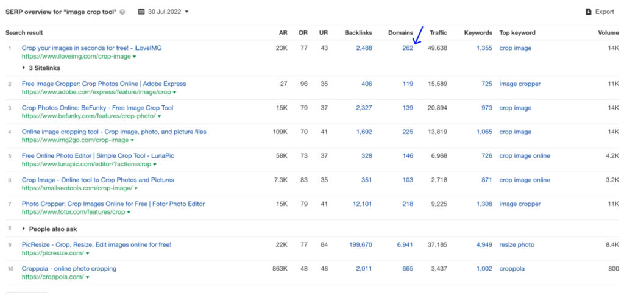Viewport: 624px width, 295px height.
Task: Open dropdown arrow next to lunapic.com URL
Action: point(155,165)
